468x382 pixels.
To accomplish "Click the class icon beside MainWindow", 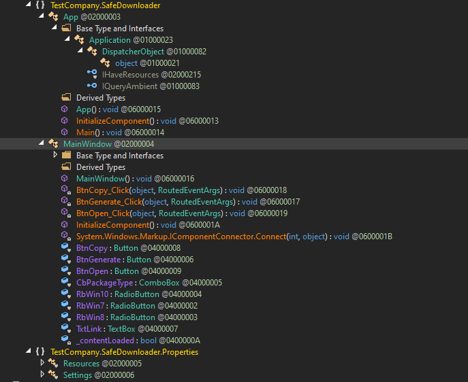I will coord(53,144).
